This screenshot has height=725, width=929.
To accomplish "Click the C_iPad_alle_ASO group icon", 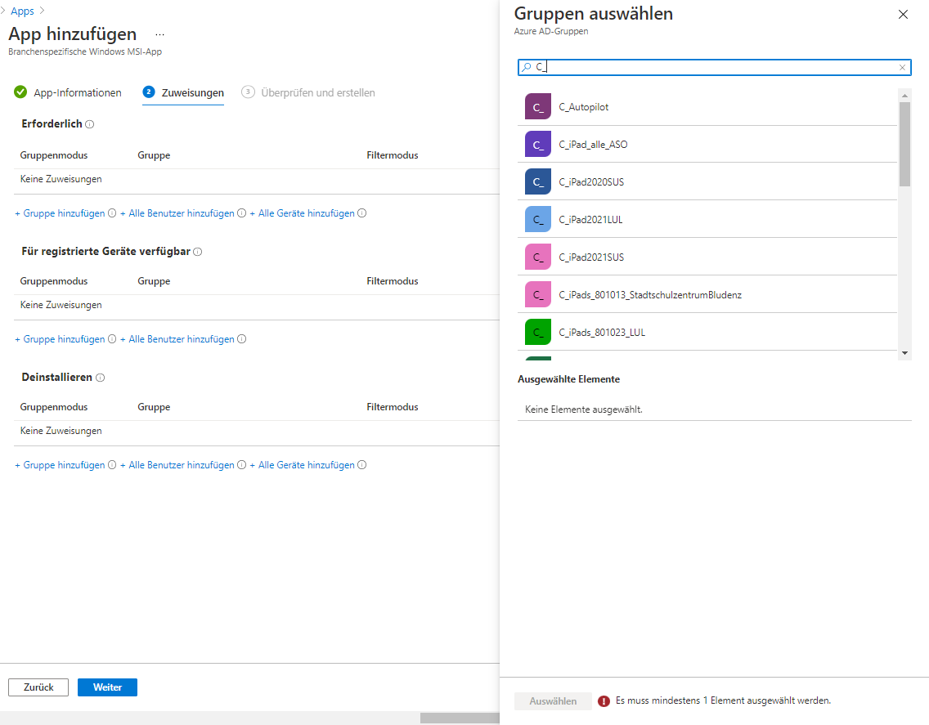I will (537, 145).
